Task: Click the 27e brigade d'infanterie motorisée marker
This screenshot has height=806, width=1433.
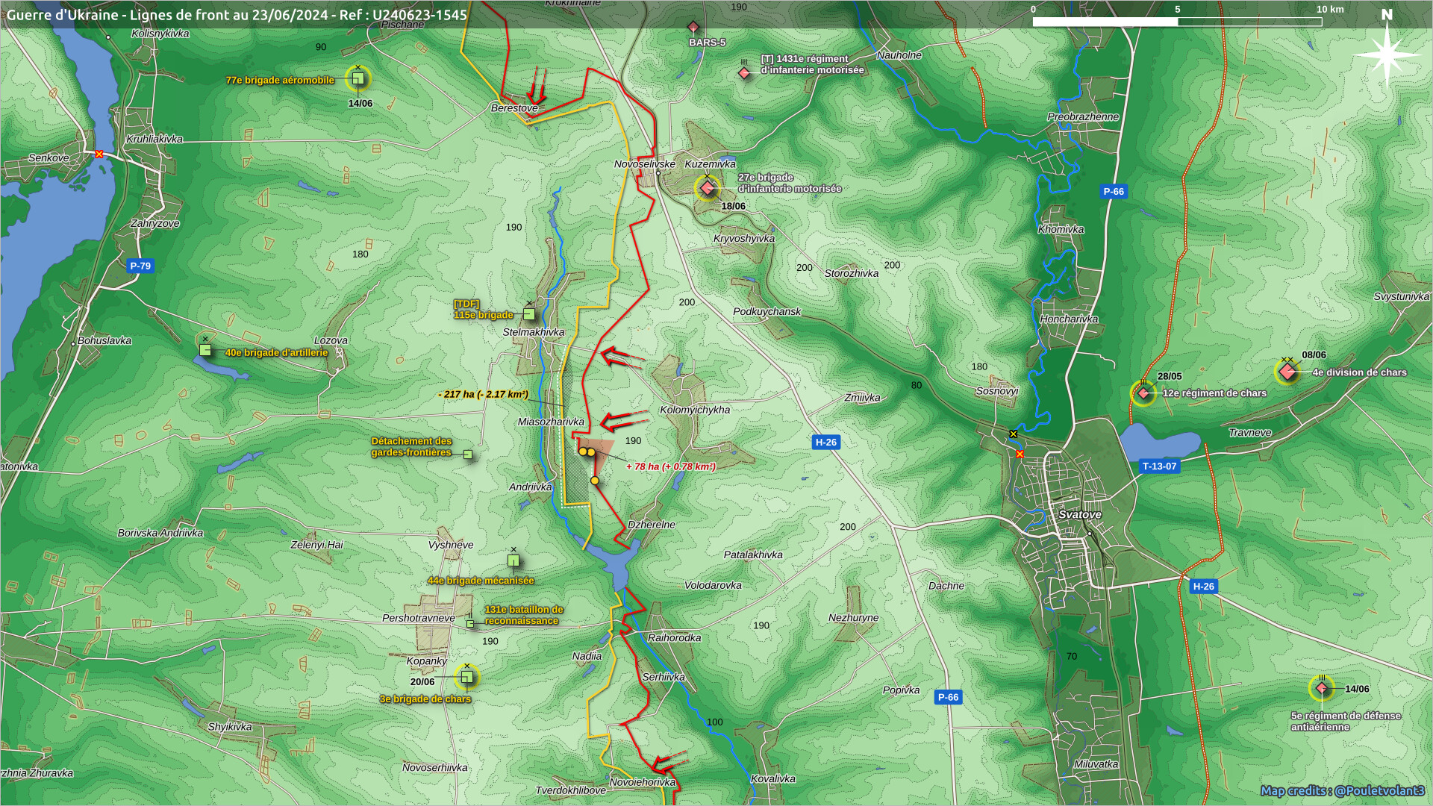Action: tap(707, 188)
